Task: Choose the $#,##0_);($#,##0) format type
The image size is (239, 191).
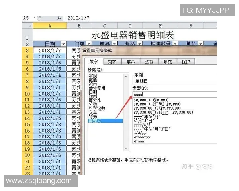Action: pos(151,100)
